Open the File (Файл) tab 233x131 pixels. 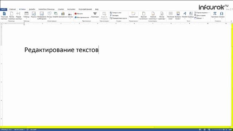4,9
